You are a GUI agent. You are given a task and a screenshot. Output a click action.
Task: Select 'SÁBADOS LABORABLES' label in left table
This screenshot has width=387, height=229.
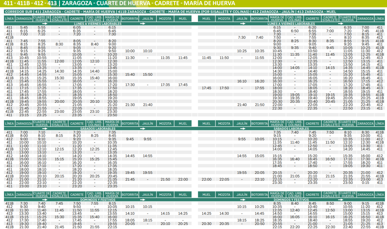98,129
